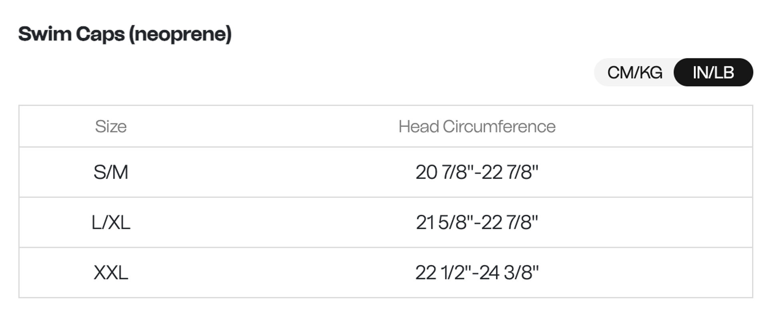Click the Head Circumference column header

(477, 126)
